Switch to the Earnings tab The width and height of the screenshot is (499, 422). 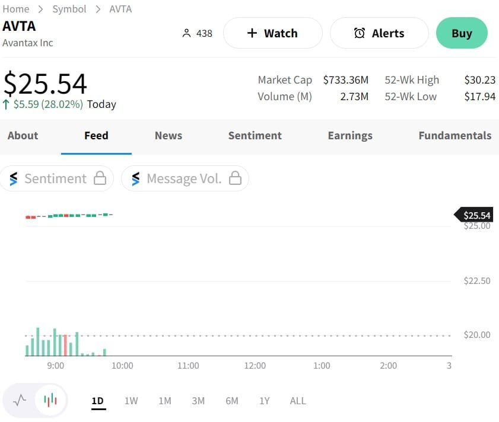click(x=350, y=136)
